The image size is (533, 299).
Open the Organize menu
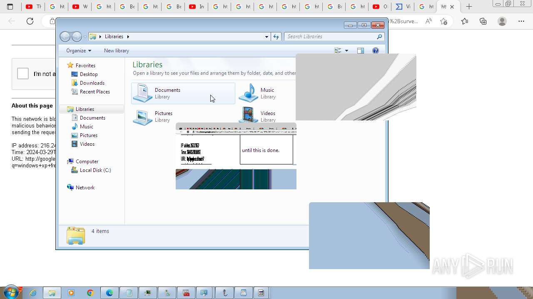78,51
